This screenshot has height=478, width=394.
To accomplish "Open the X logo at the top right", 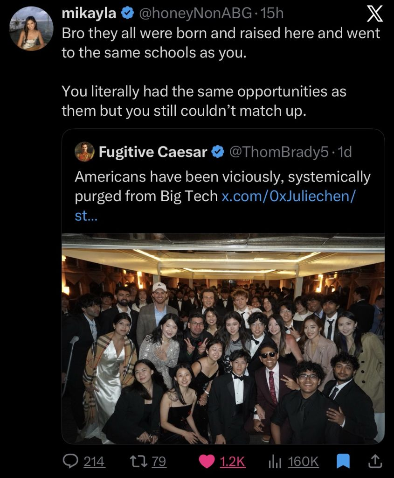I will [x=374, y=14].
